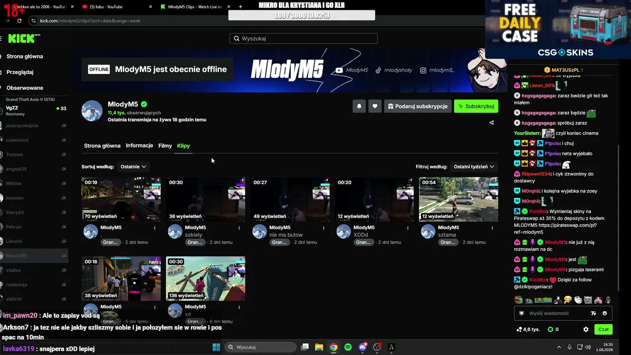Toggle the heart follow button for MlodyM5
Viewport: 631px width, 355px height.
point(375,106)
